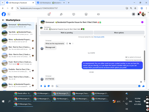Go back from Marketplace chat list
Screen dimensions: 149x112
pyautogui.click(x=3, y=20)
